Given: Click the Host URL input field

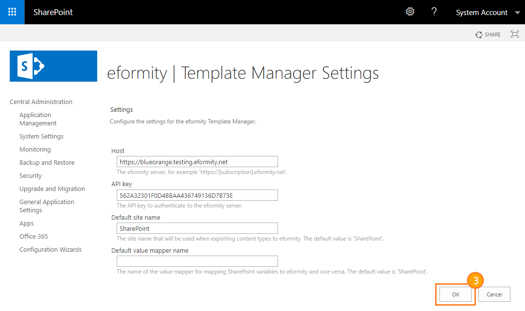Looking at the screenshot, I should [x=197, y=162].
